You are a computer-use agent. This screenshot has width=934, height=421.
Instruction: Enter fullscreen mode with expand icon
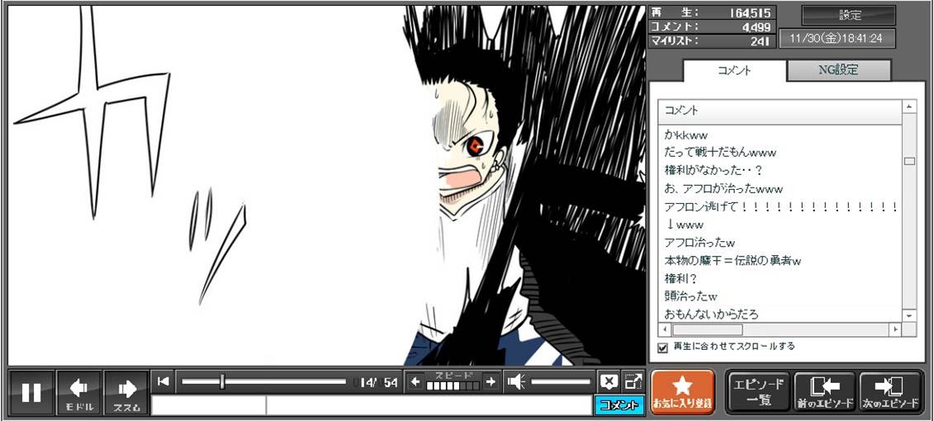pyautogui.click(x=633, y=381)
